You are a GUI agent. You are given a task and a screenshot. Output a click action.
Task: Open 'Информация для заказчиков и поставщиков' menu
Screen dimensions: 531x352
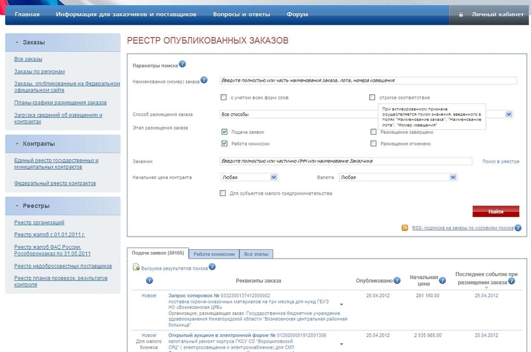click(126, 15)
